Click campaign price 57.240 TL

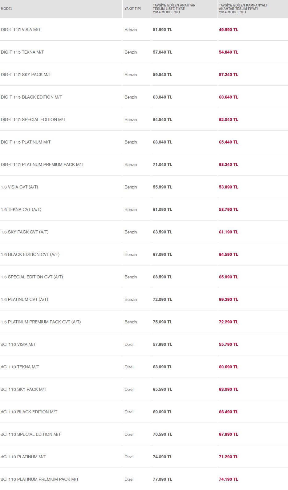pos(229,75)
